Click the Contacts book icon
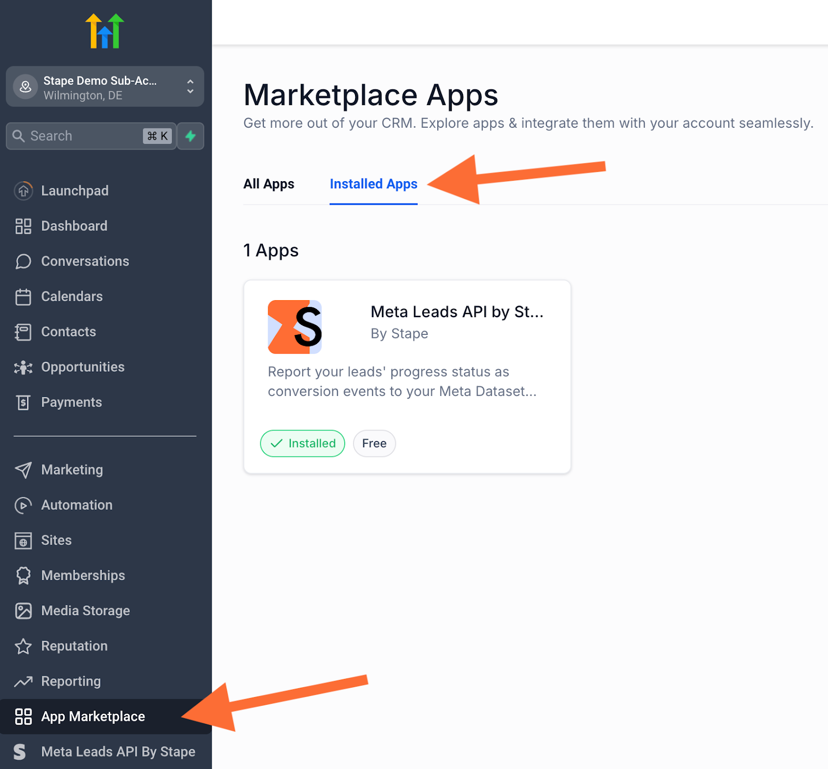The height and width of the screenshot is (769, 828). click(x=23, y=332)
